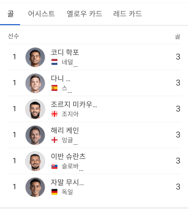Open the 옐로우 카드 tab
Screen dimensions: 188x209
pos(85,14)
